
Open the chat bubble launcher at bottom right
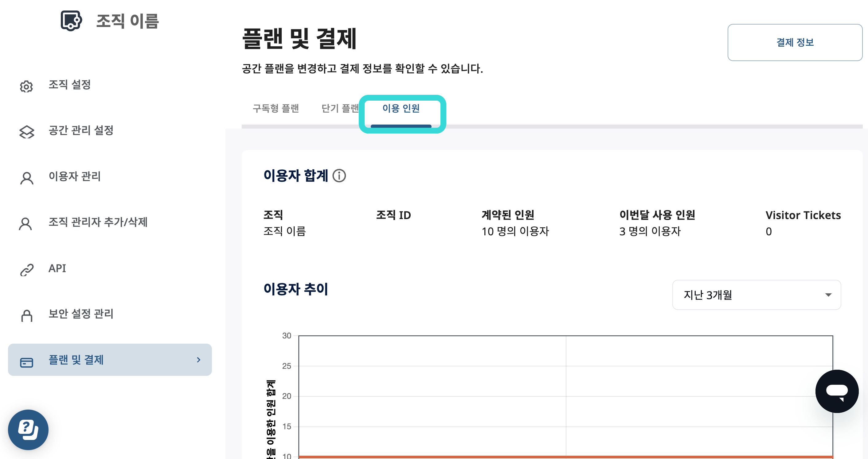(x=837, y=391)
